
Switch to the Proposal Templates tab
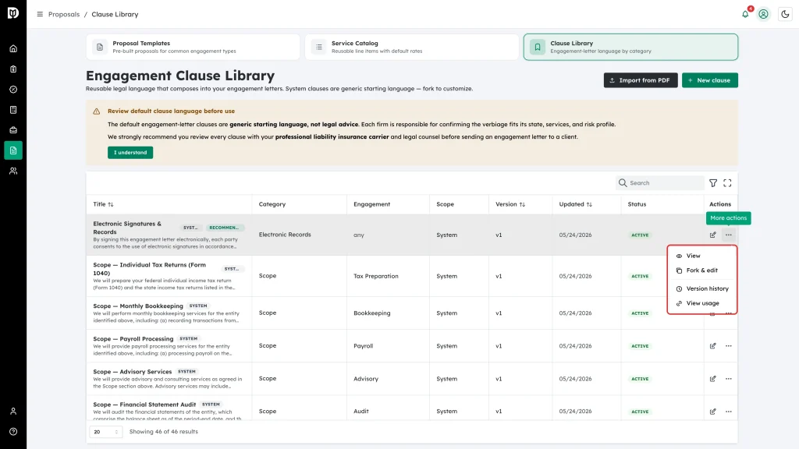(x=194, y=47)
